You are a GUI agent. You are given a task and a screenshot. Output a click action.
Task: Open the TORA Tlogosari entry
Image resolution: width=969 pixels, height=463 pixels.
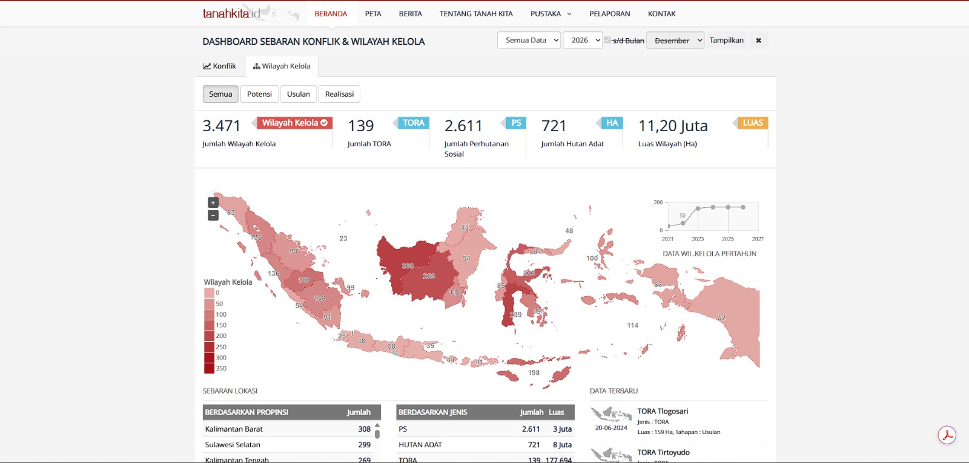tap(663, 411)
